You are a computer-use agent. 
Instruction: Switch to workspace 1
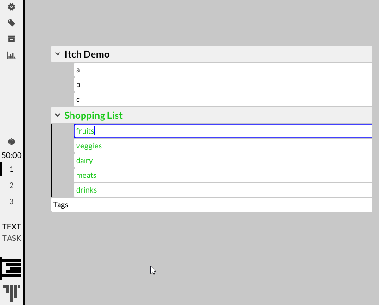click(12, 169)
